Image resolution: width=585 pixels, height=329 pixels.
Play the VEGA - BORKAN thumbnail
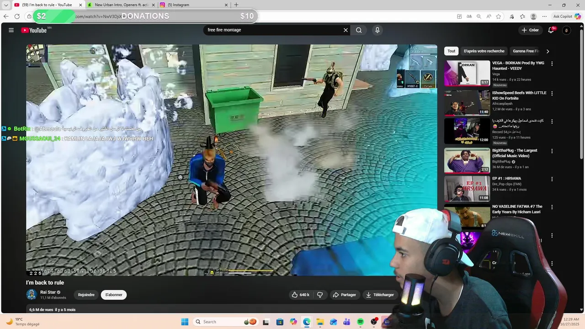pyautogui.click(x=467, y=73)
